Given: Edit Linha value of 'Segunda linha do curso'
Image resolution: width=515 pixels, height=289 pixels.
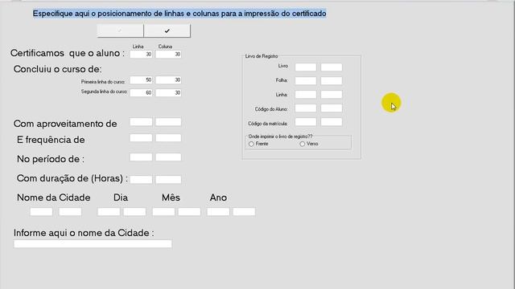Looking at the screenshot, I should [141, 93].
